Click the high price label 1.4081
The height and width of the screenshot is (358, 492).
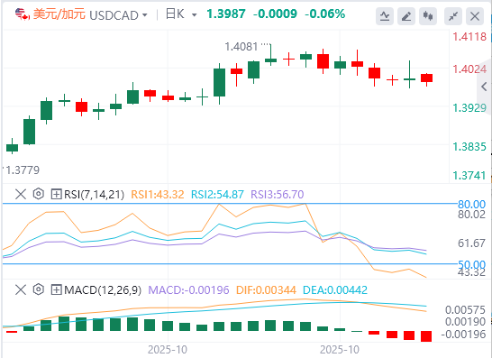point(241,47)
